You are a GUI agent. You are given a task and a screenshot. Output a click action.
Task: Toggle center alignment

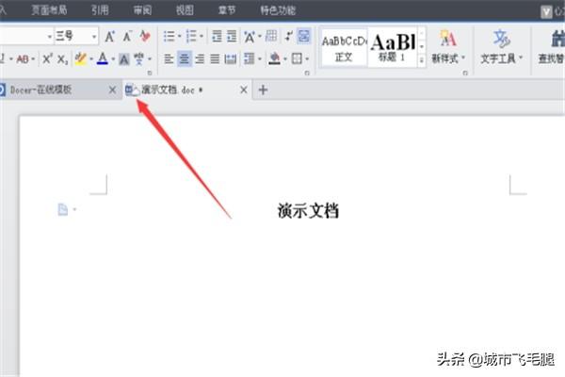pos(185,58)
